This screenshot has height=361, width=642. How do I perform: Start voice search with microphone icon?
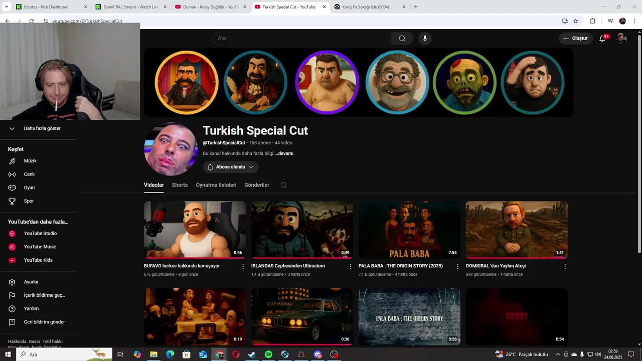click(x=425, y=39)
